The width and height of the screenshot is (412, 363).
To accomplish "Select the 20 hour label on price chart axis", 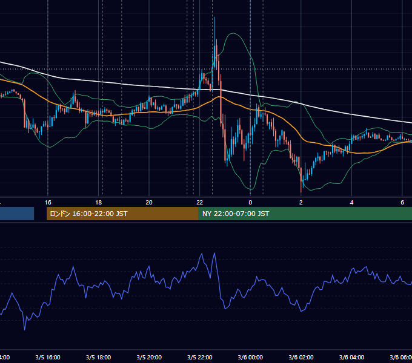I will coord(149,203).
